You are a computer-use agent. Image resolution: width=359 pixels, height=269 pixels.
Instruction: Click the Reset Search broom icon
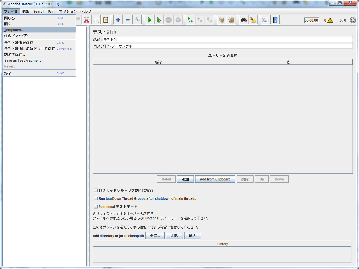coord(253,20)
